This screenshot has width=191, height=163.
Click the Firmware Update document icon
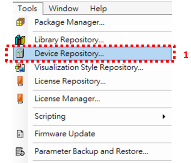click(20, 134)
